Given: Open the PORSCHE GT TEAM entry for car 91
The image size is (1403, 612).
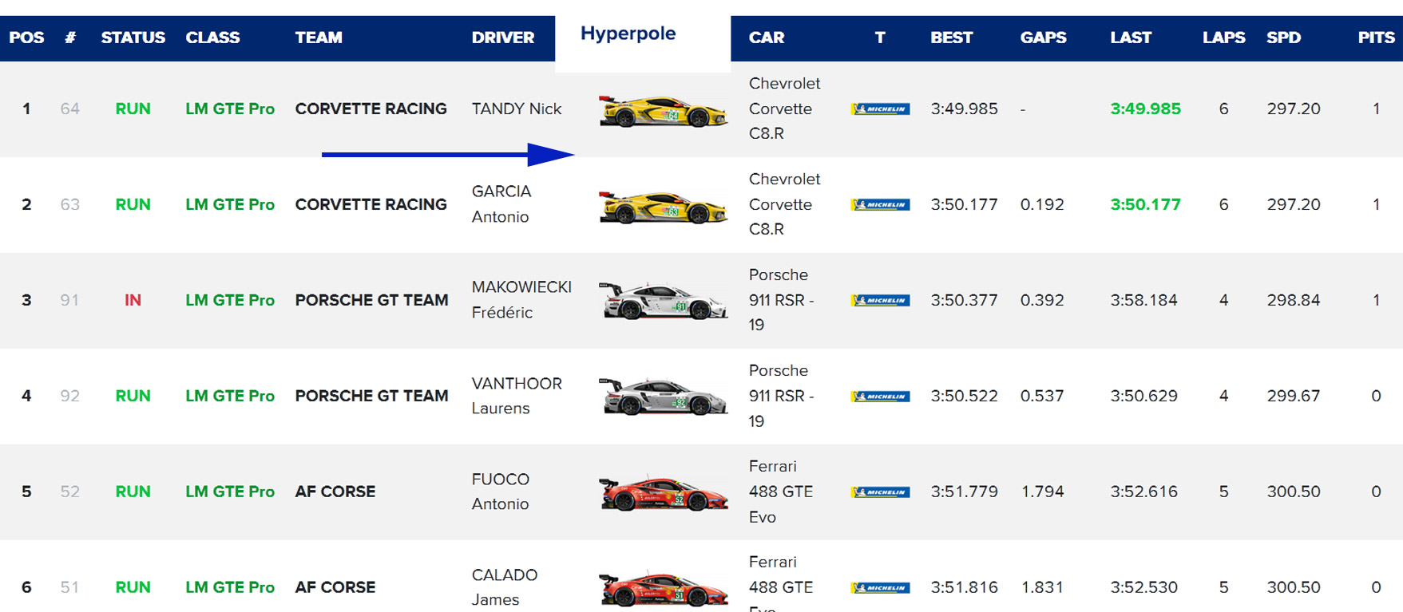Looking at the screenshot, I should (371, 300).
